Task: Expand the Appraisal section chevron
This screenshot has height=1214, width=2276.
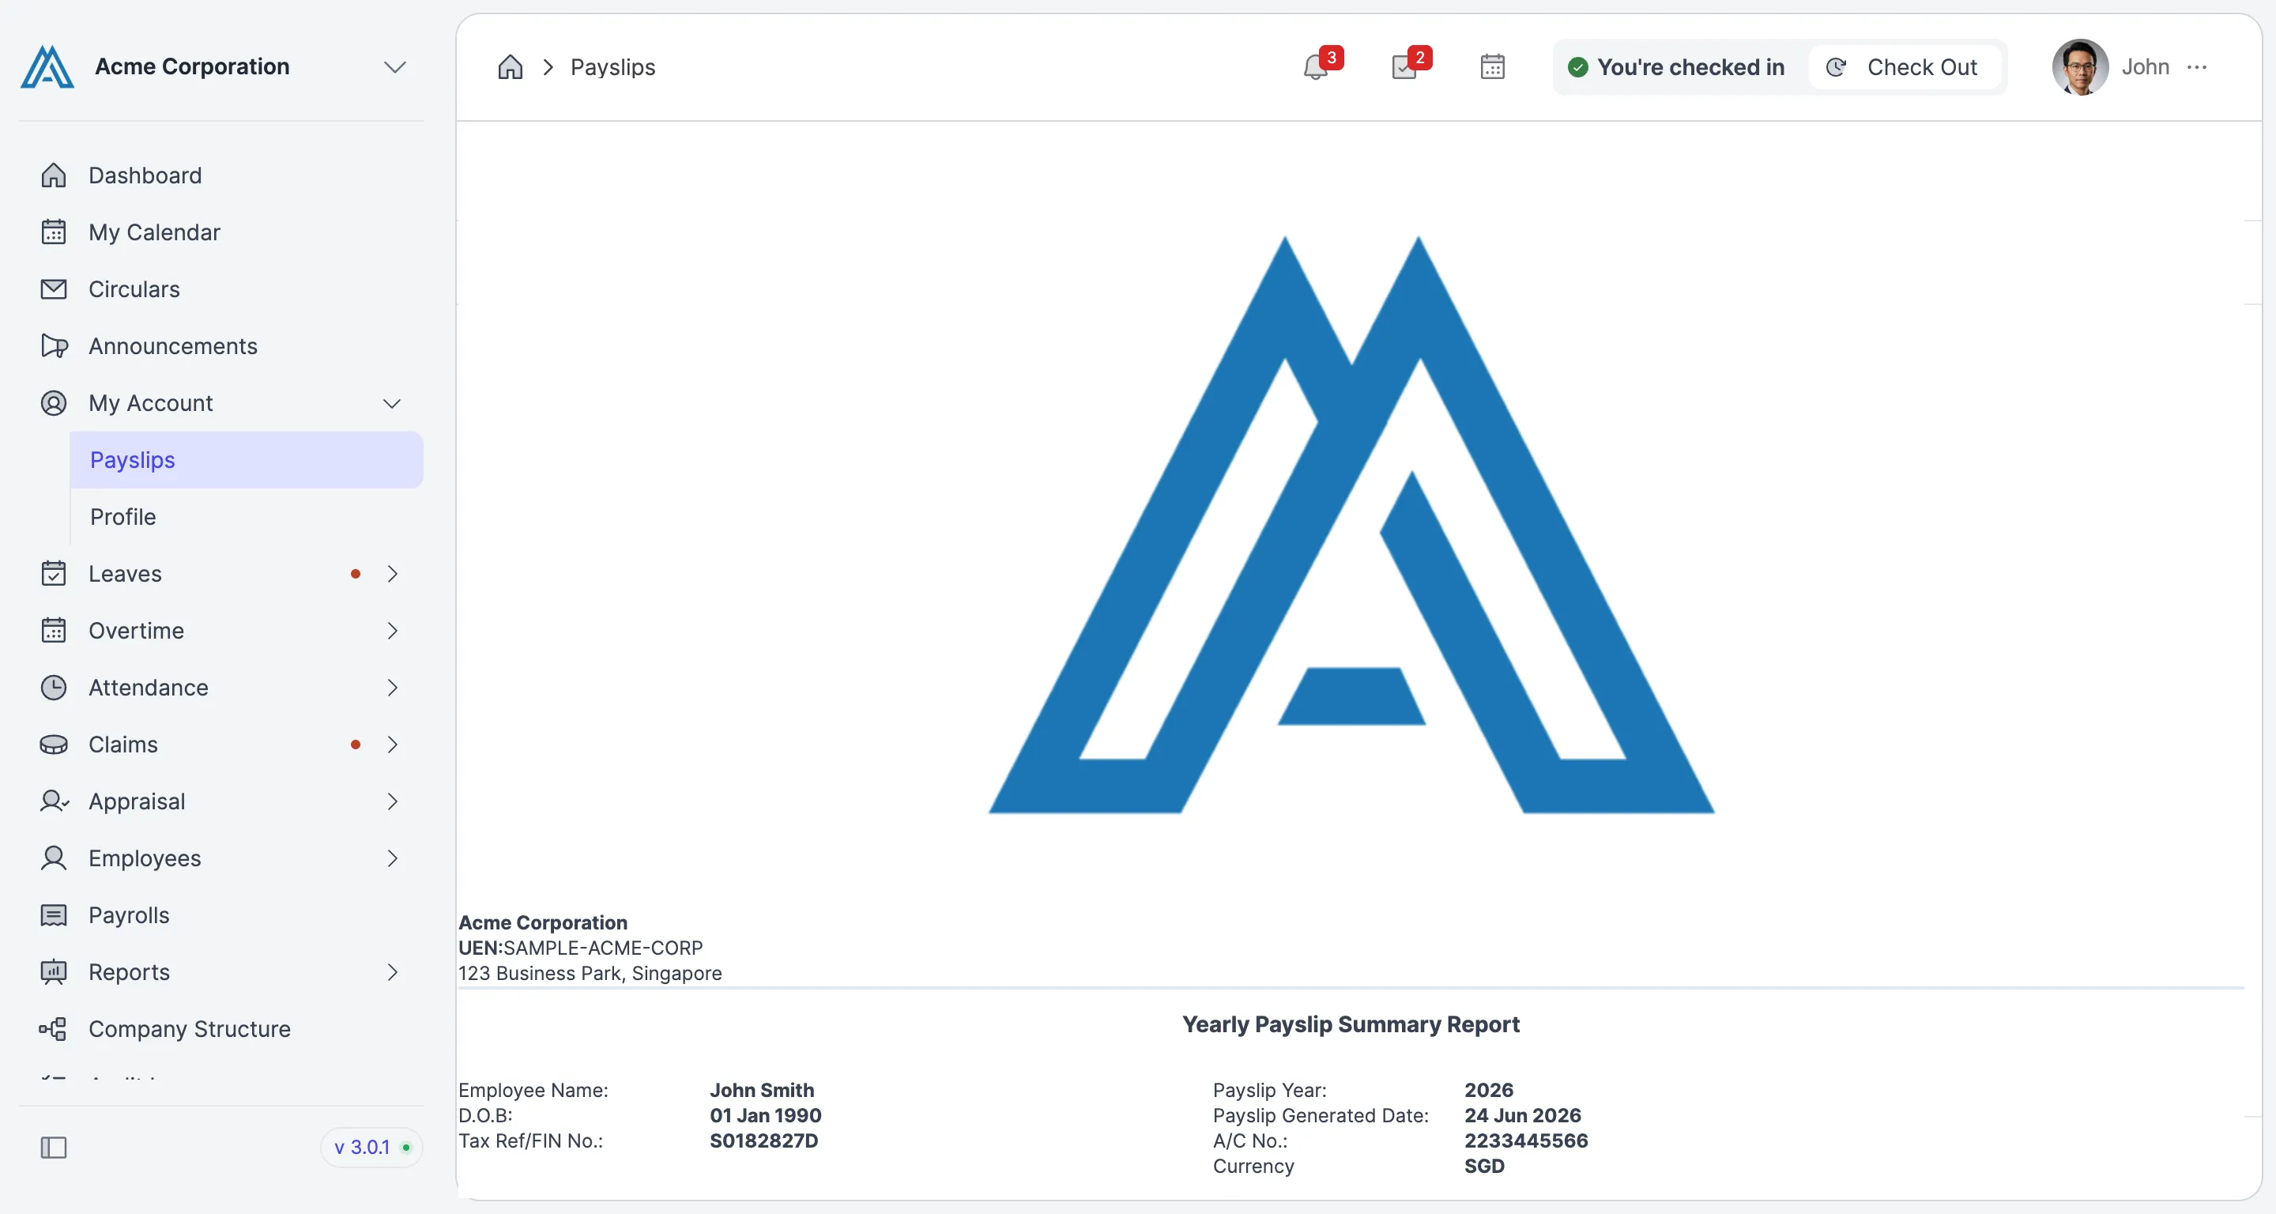Action: 392,801
